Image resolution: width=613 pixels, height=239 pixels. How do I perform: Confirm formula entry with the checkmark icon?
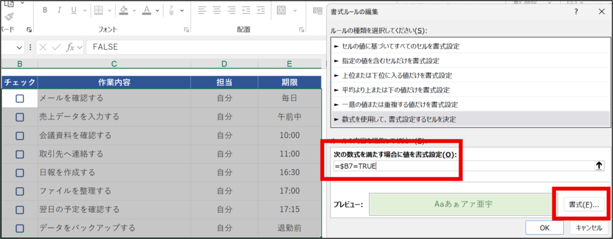(56, 47)
